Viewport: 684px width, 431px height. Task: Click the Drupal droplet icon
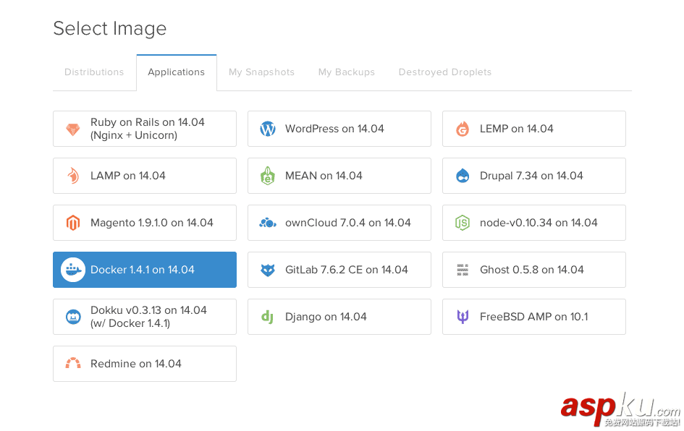463,176
